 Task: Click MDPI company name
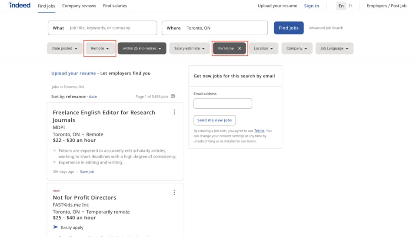coord(59,127)
